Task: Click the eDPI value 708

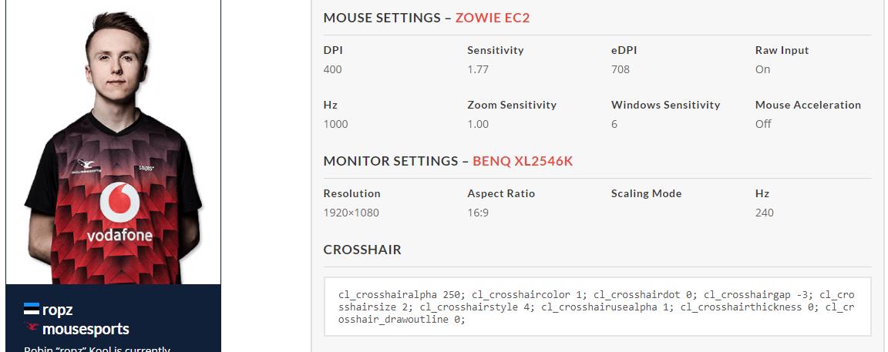Action: coord(620,69)
